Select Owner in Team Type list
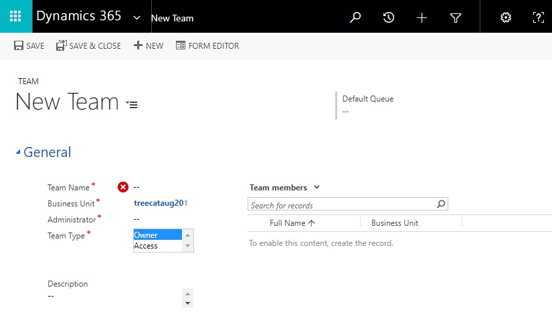Screen dimensions: 552x324 tap(157, 234)
